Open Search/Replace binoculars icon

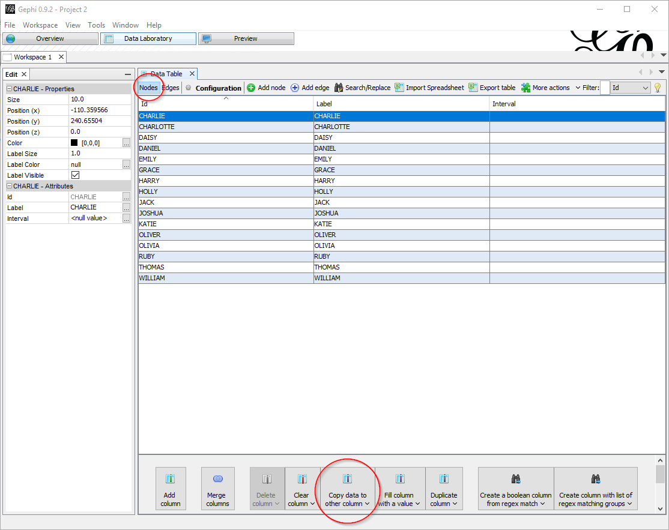tap(339, 88)
